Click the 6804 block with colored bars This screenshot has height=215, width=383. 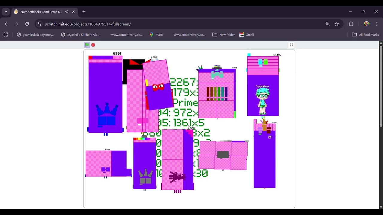click(x=217, y=93)
